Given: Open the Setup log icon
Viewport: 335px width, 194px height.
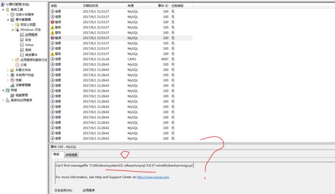Looking at the screenshot, I should coord(22,45).
